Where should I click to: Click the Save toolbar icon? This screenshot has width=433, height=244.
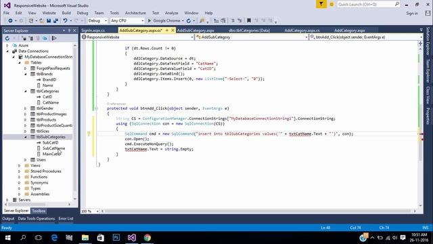[49, 20]
